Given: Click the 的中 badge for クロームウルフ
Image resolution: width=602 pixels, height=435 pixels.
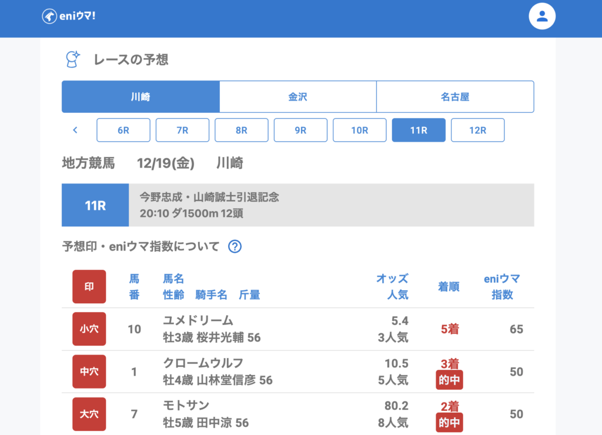Looking at the screenshot, I should tap(449, 380).
